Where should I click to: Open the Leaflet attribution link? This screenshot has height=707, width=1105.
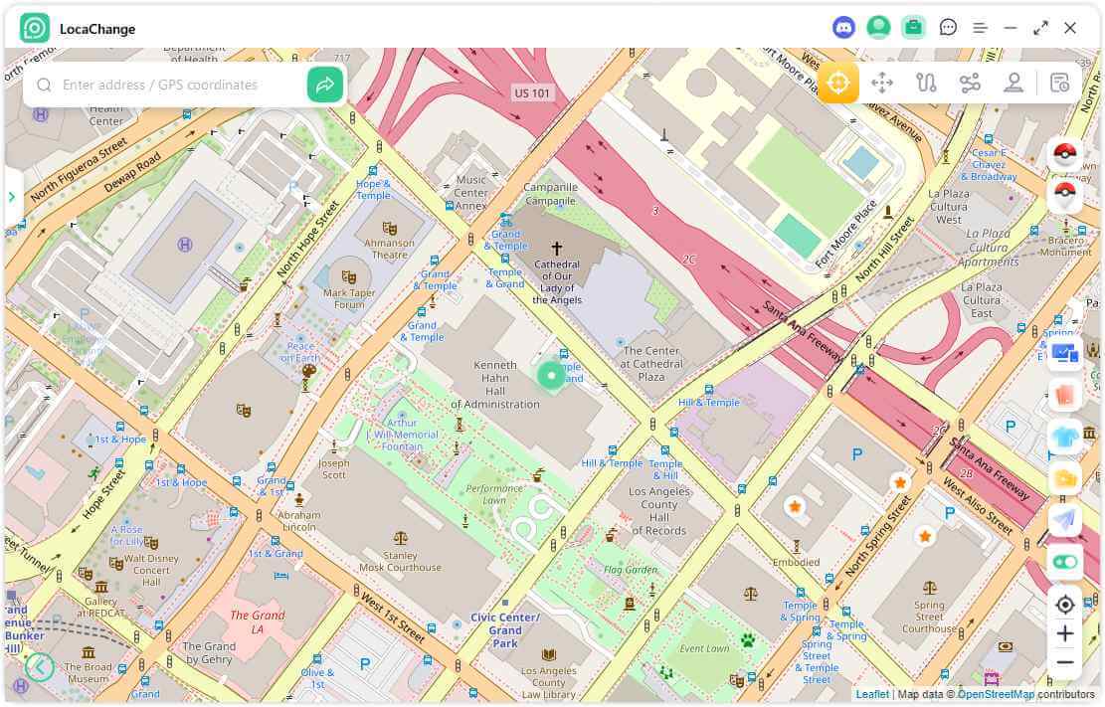[871, 694]
